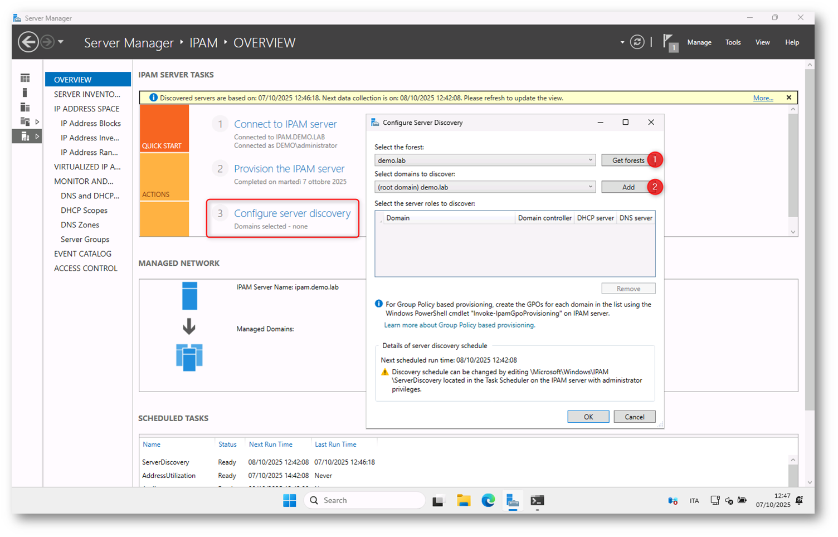This screenshot has height=537, width=838.
Task: Open File Explorer from the taskbar
Action: click(x=464, y=500)
